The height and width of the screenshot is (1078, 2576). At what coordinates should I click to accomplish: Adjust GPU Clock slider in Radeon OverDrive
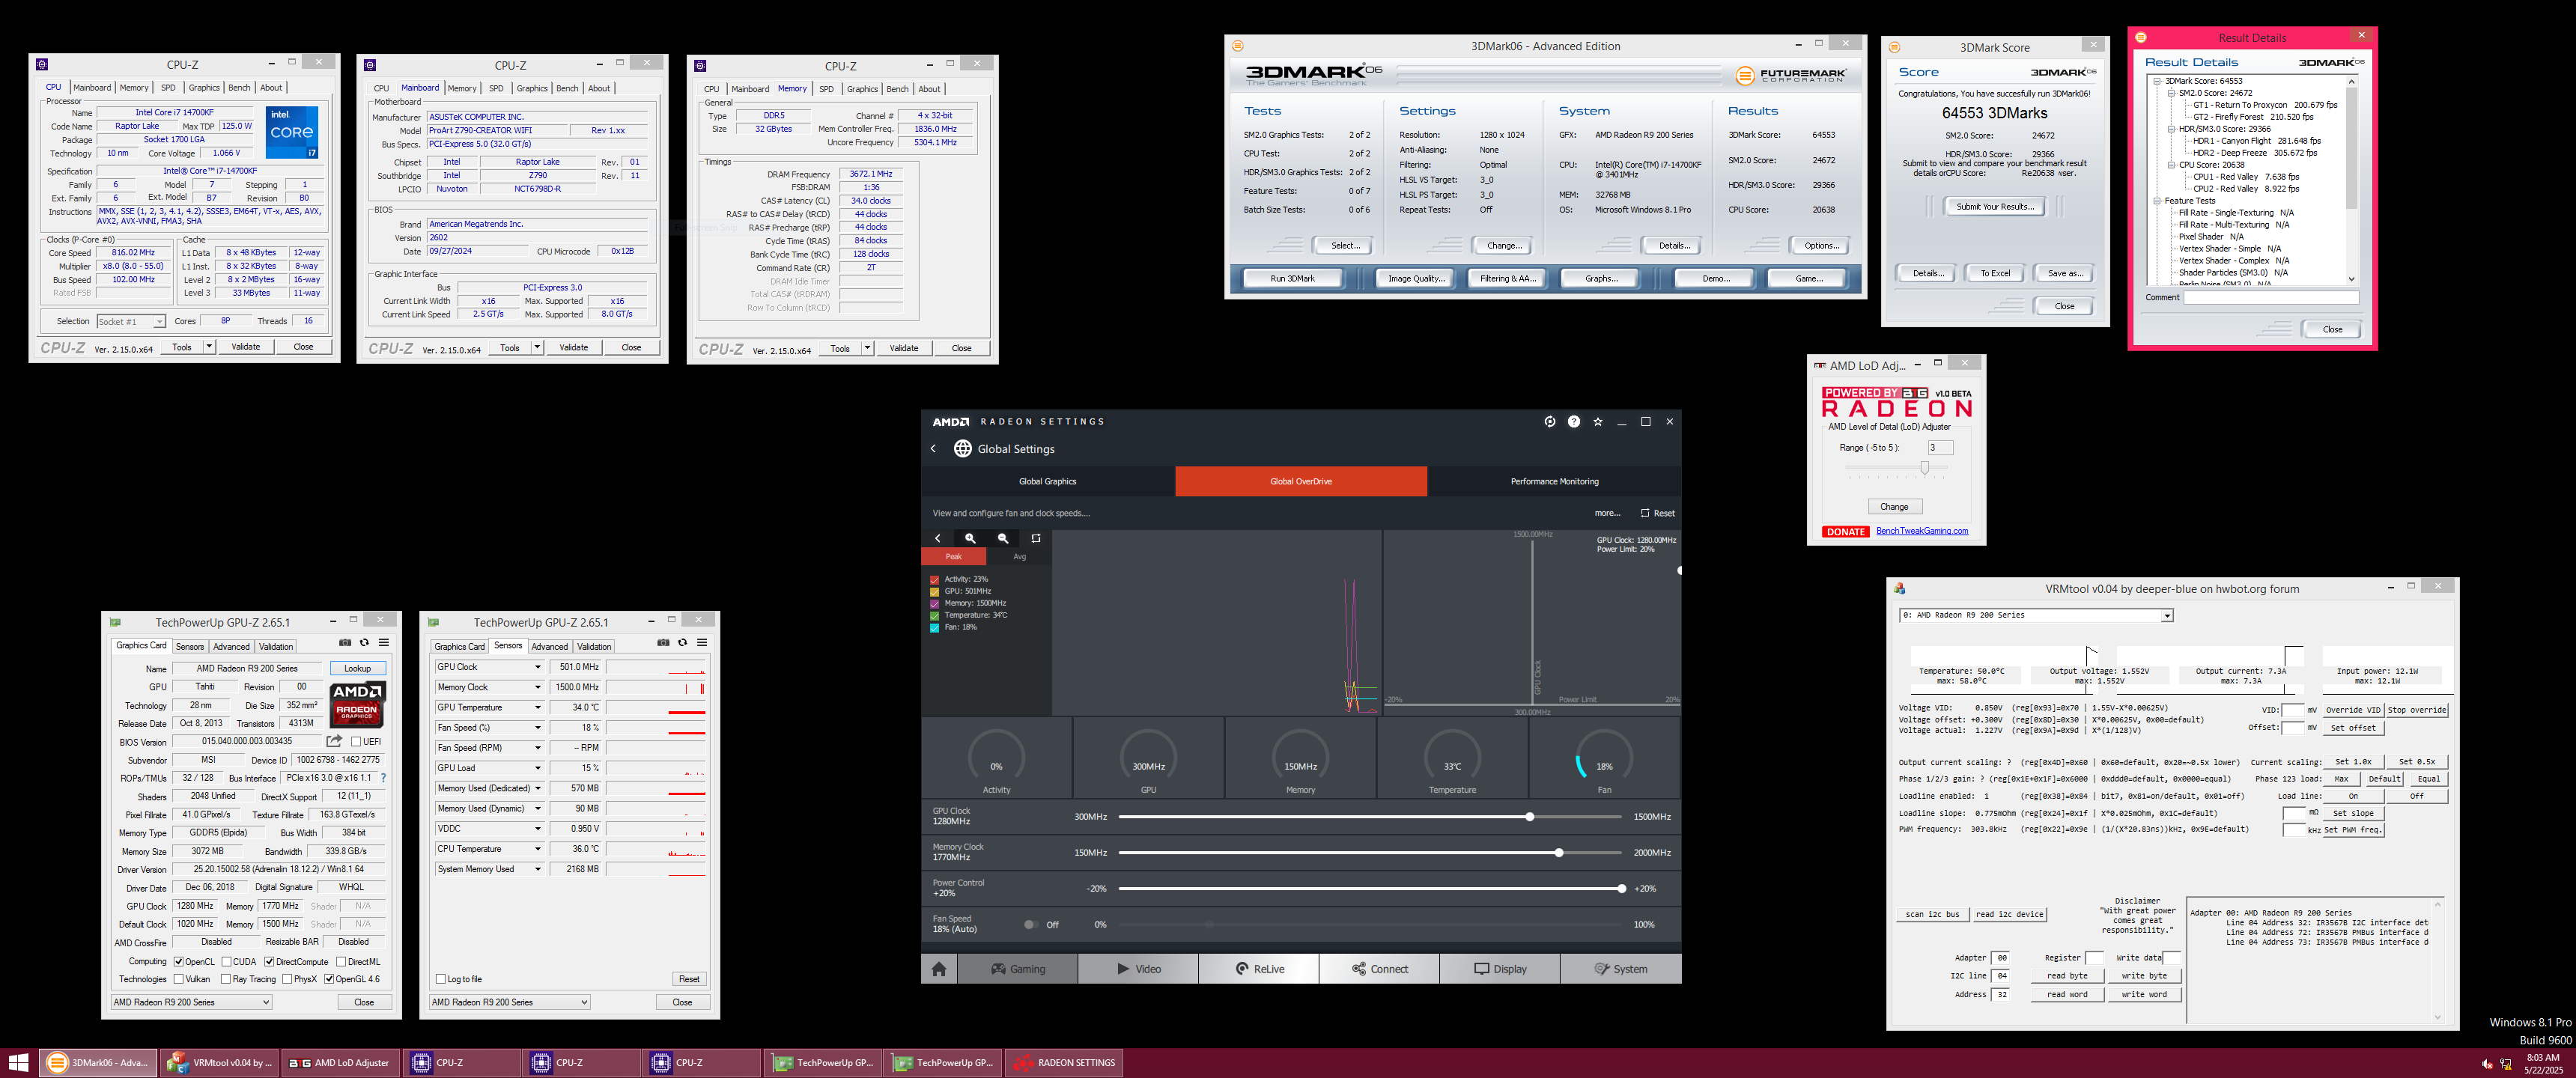1529,817
